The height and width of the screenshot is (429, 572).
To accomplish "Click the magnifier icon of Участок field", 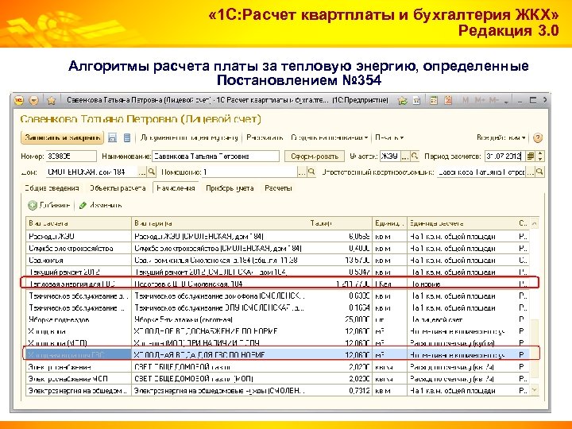I will [415, 157].
